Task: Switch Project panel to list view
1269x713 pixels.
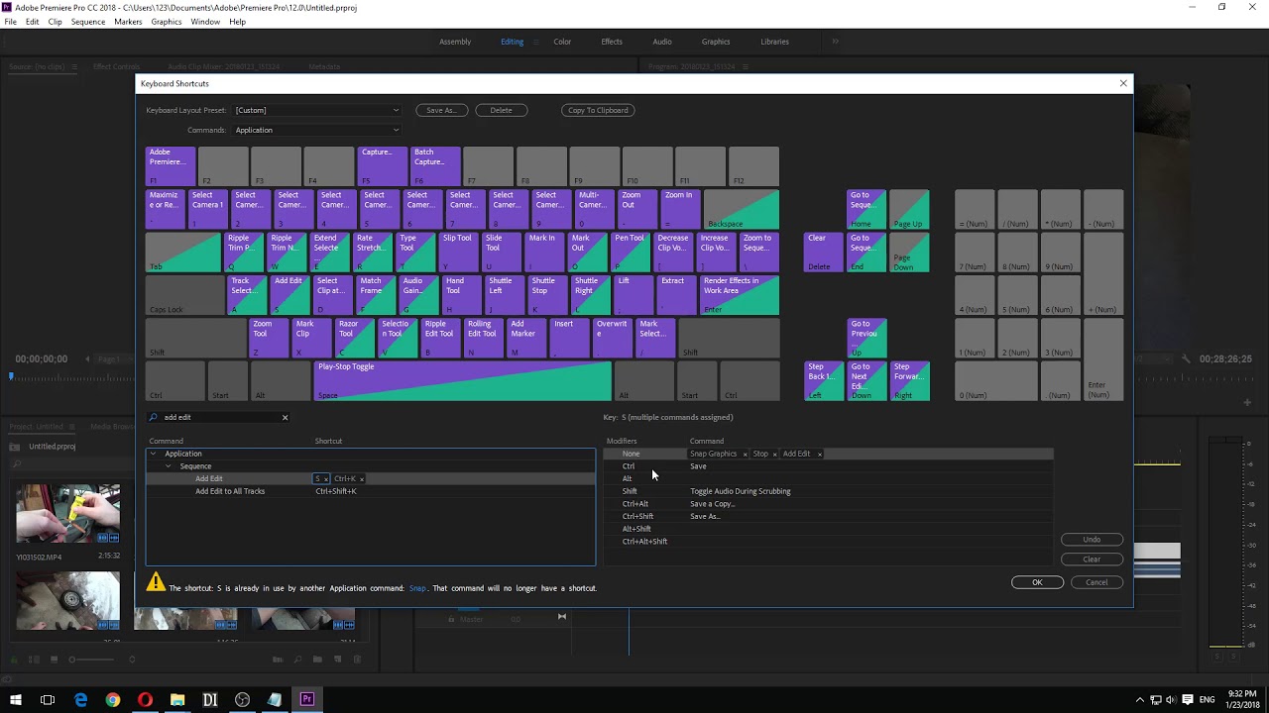Action: [35, 660]
